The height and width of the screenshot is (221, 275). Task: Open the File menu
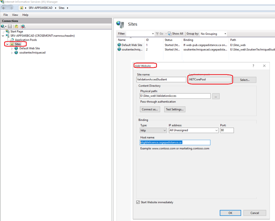[x=6, y=15]
